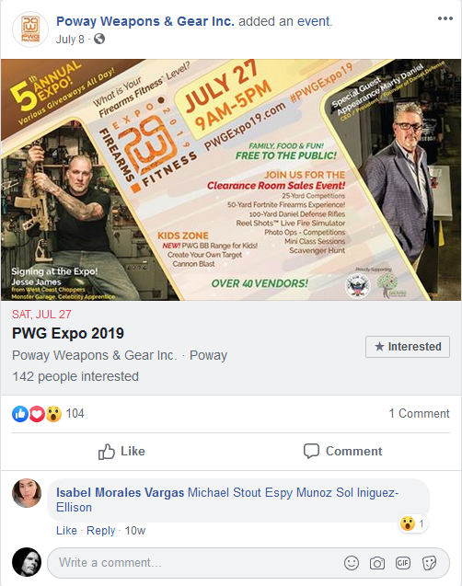462x586 pixels.
Task: Click the thumbs-up Like reaction icon
Action: click(x=20, y=414)
